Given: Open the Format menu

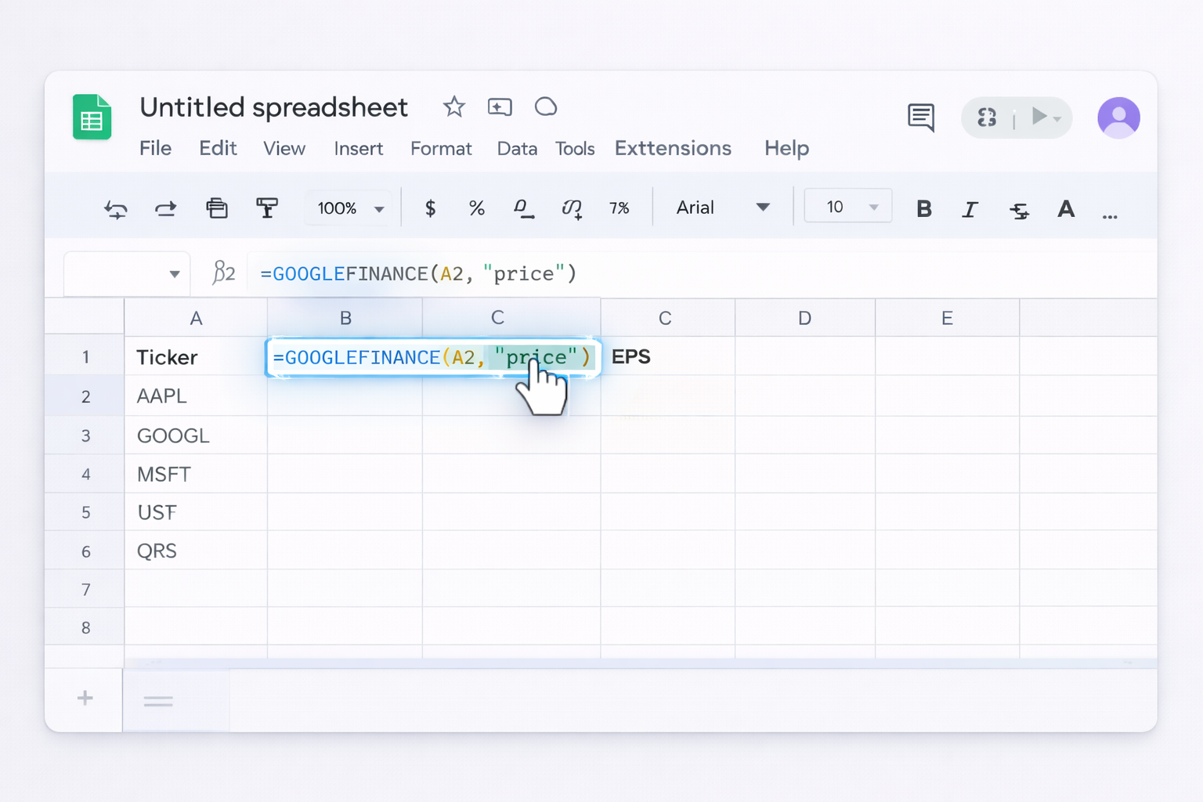Looking at the screenshot, I should pos(441,148).
